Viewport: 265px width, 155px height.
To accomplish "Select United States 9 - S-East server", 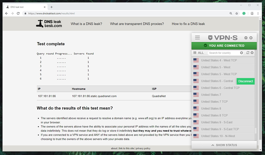I will (223, 122).
